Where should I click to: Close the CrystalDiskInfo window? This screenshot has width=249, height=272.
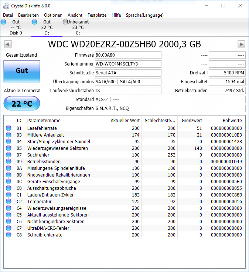[240, 6]
